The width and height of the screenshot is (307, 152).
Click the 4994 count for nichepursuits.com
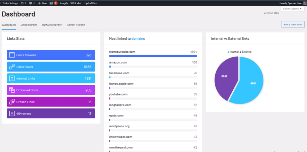pyautogui.click(x=194, y=52)
